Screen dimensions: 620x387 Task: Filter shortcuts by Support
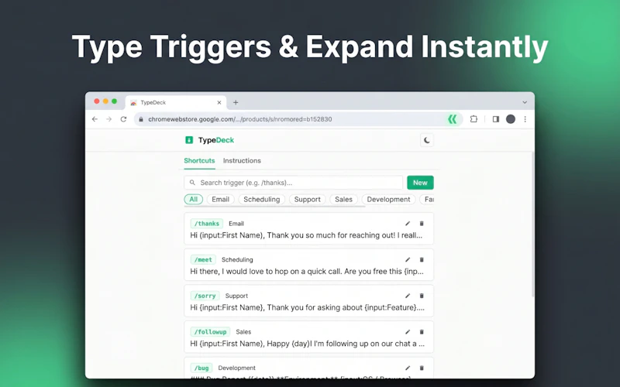point(307,200)
